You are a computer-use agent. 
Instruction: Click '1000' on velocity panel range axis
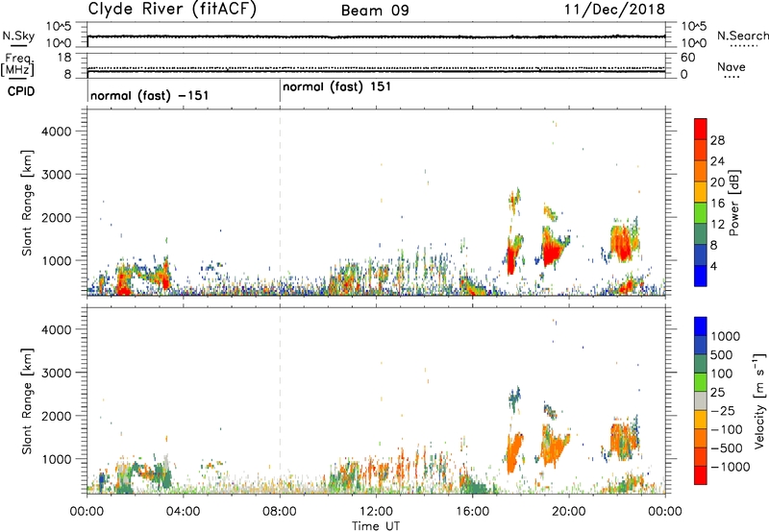[57, 459]
